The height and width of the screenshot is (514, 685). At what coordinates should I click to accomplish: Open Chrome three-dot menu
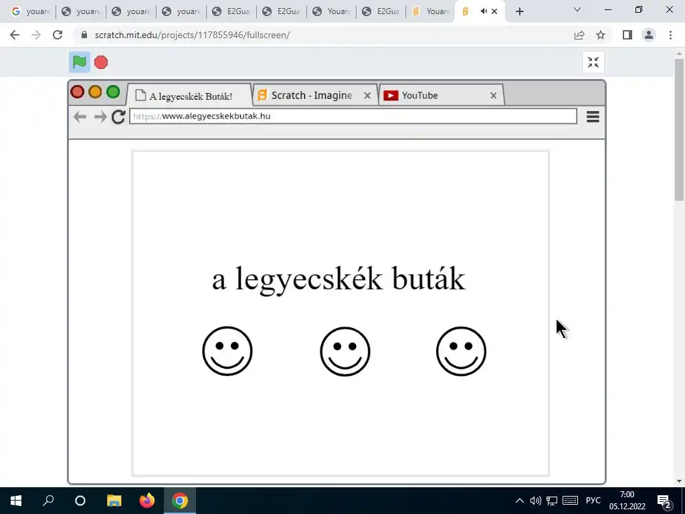[670, 35]
